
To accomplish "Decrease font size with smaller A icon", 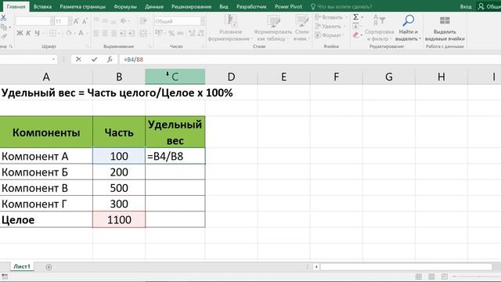I will pyautogui.click(x=85, y=21).
